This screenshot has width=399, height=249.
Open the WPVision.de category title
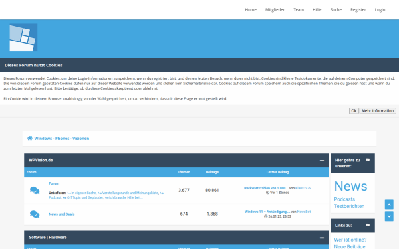coord(41,160)
